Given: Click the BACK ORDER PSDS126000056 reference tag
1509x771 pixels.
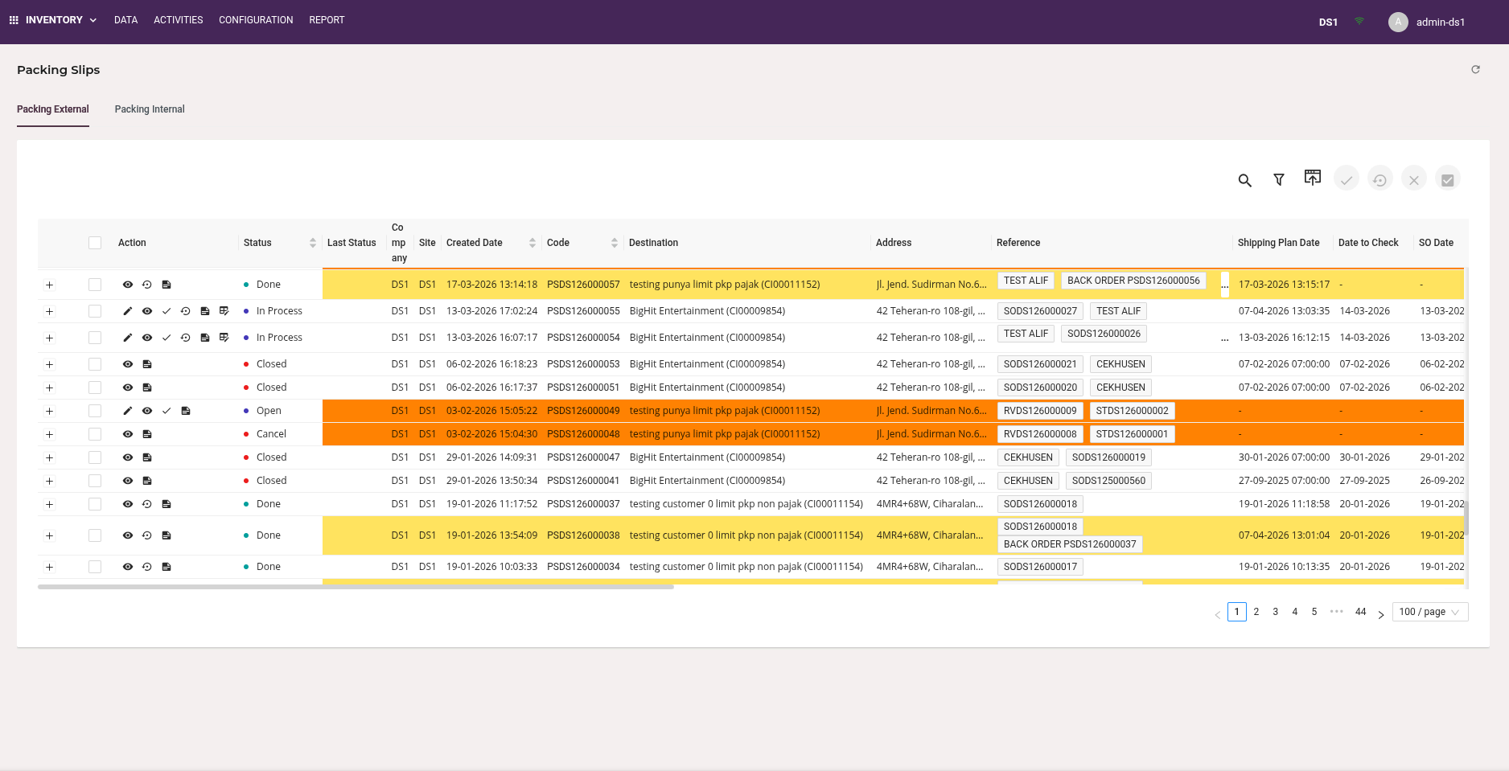Looking at the screenshot, I should (1133, 281).
